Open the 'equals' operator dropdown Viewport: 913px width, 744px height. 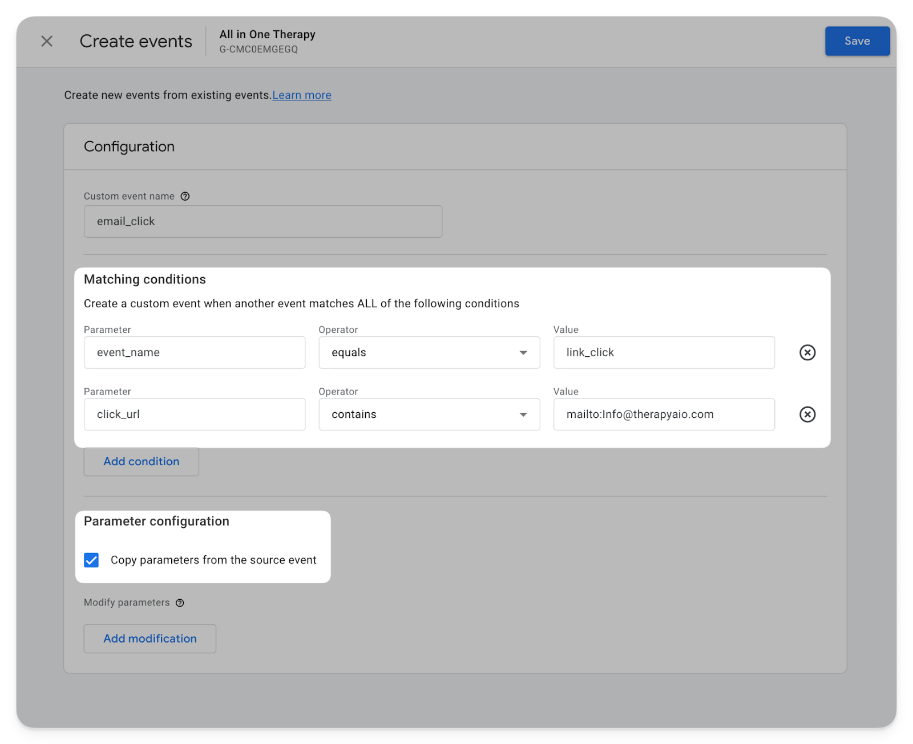(429, 352)
